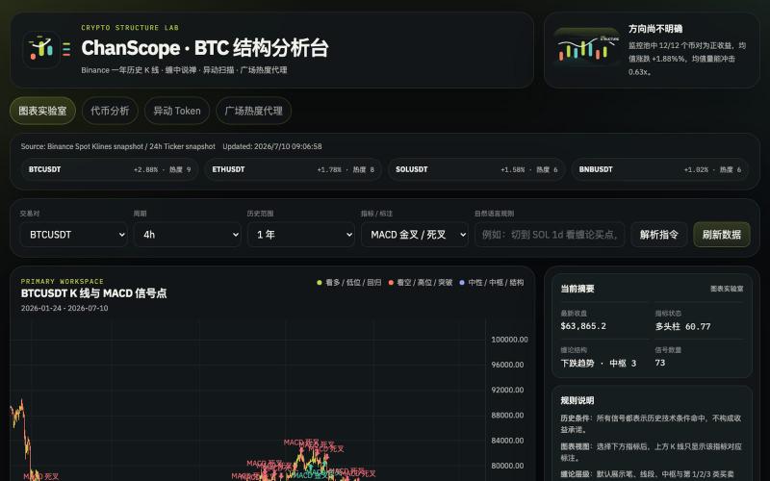
Task: Click the 缠论结构 value 下跌趋势 · 中枢 3
Action: [x=598, y=364]
